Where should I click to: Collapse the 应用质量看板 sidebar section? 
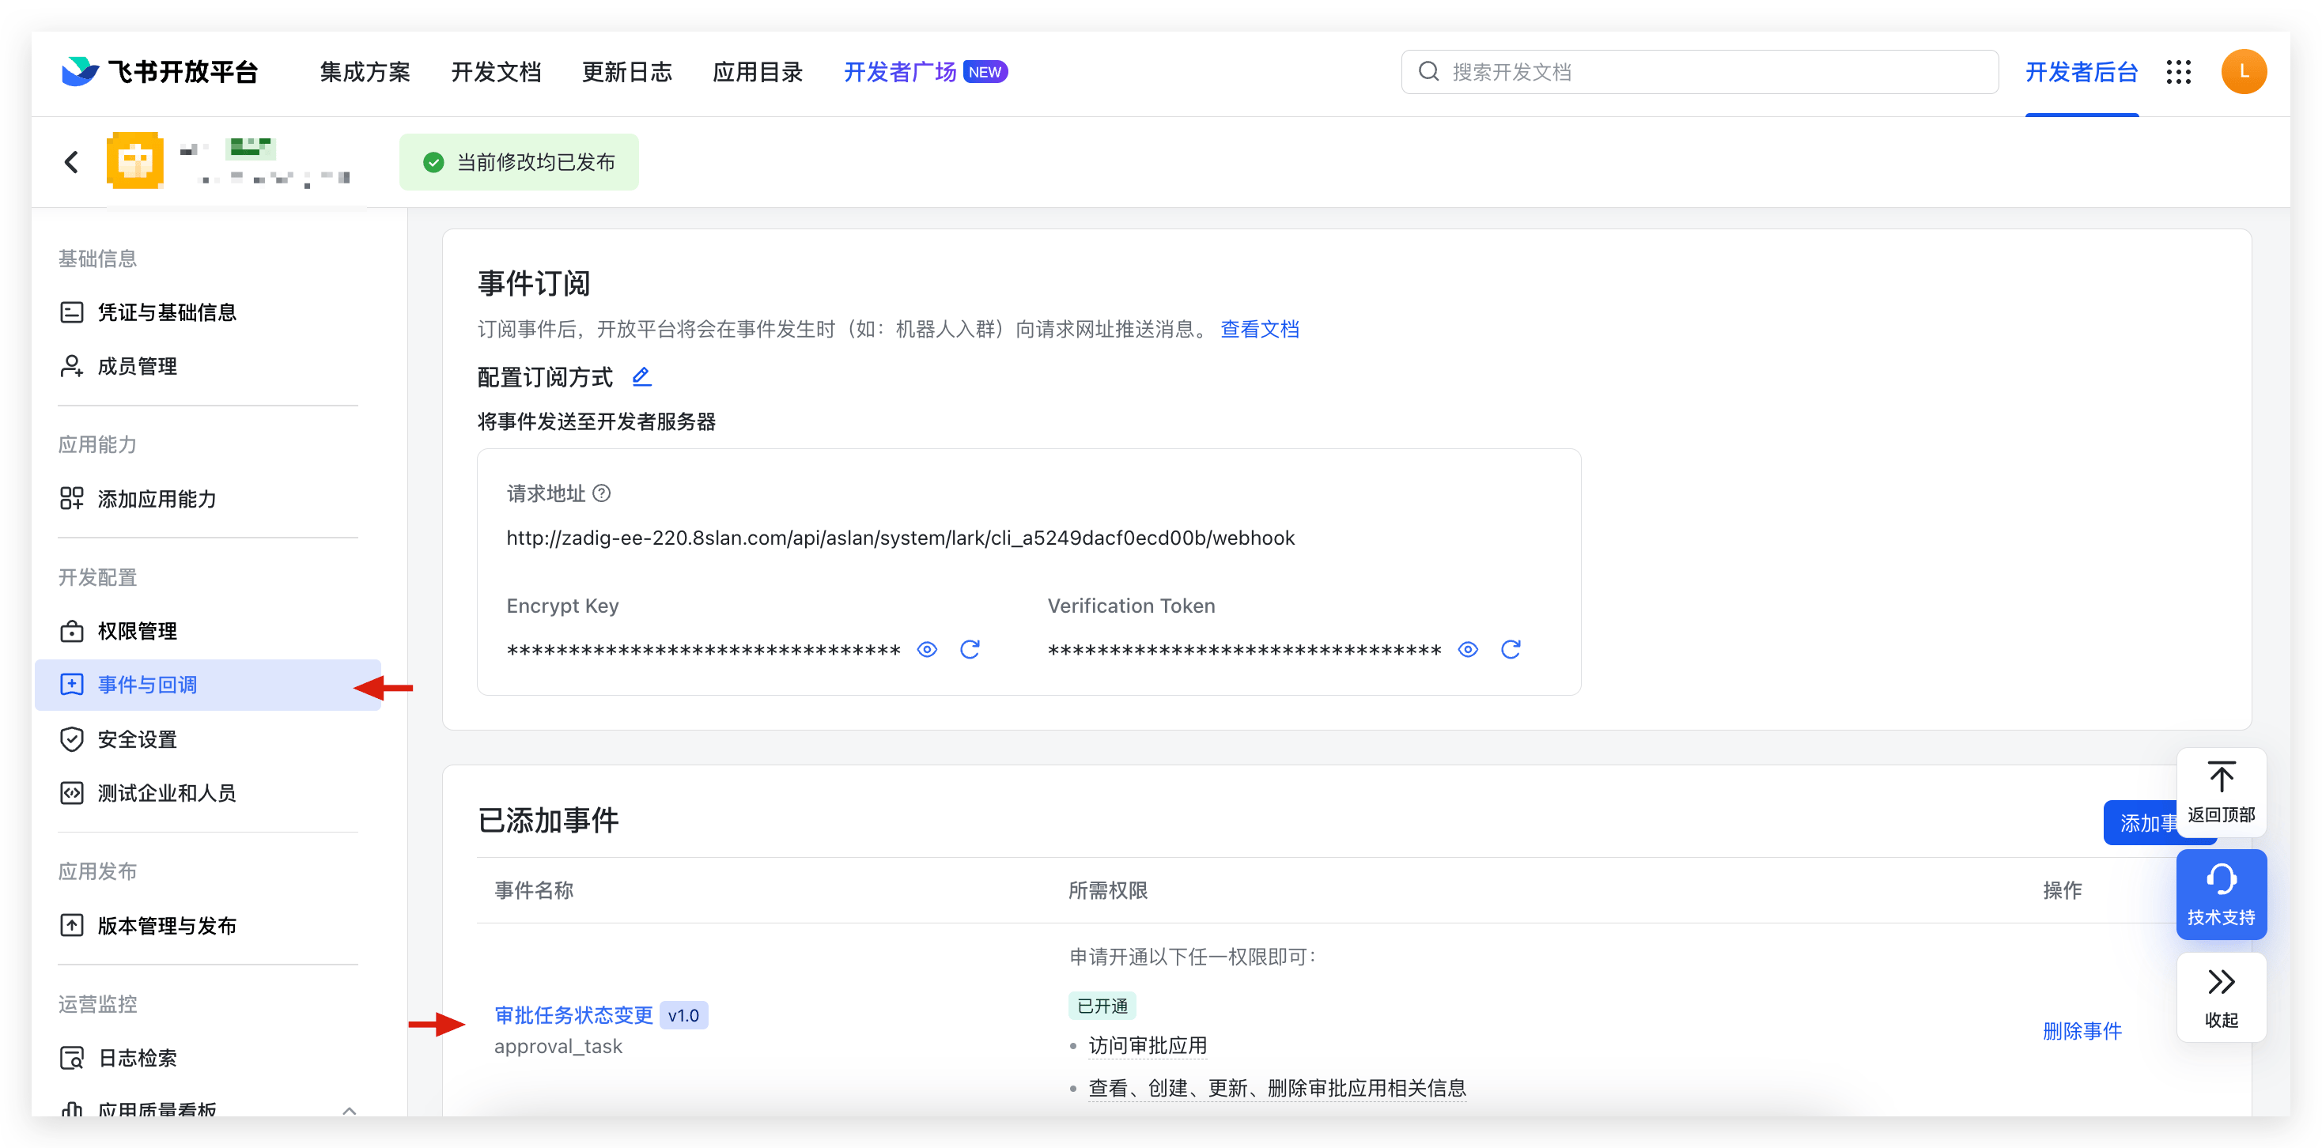pos(350,1110)
